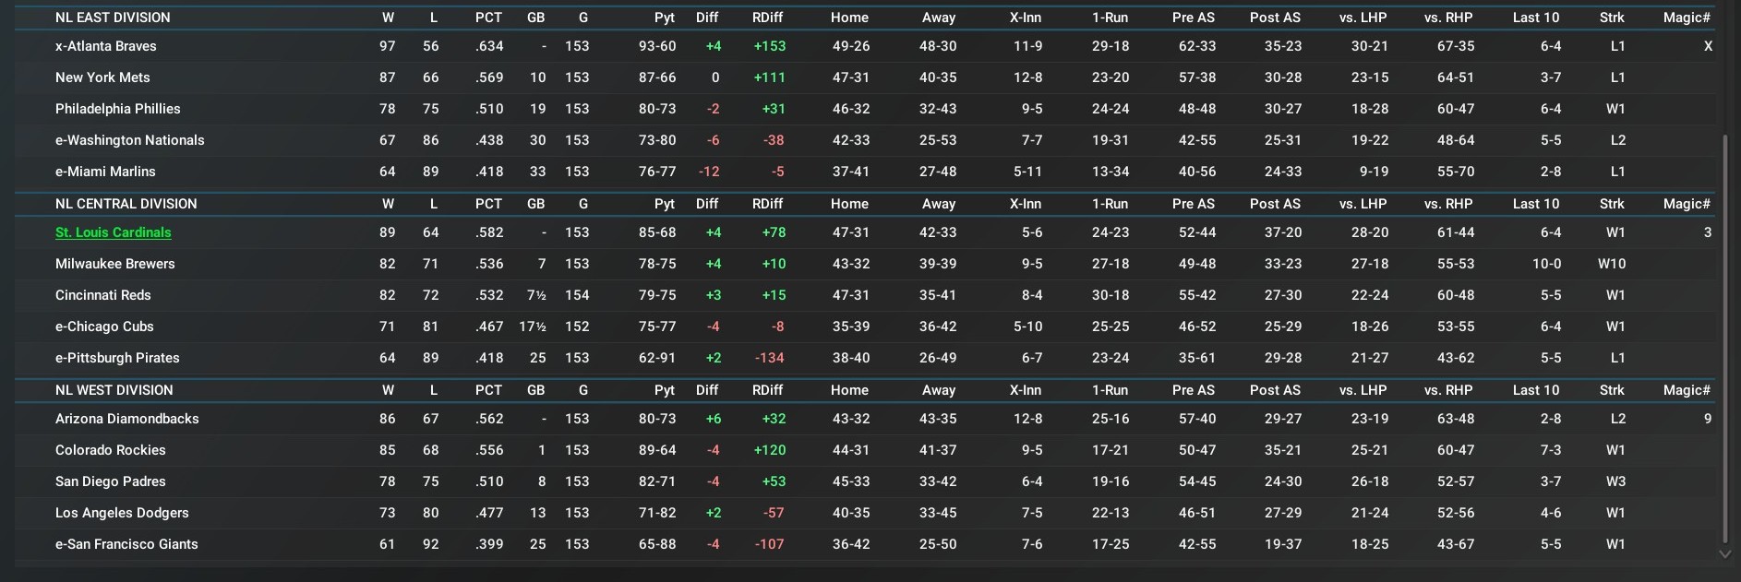Image resolution: width=1741 pixels, height=582 pixels.
Task: Open the Arizona Diamondbacks team entry
Action: (127, 419)
